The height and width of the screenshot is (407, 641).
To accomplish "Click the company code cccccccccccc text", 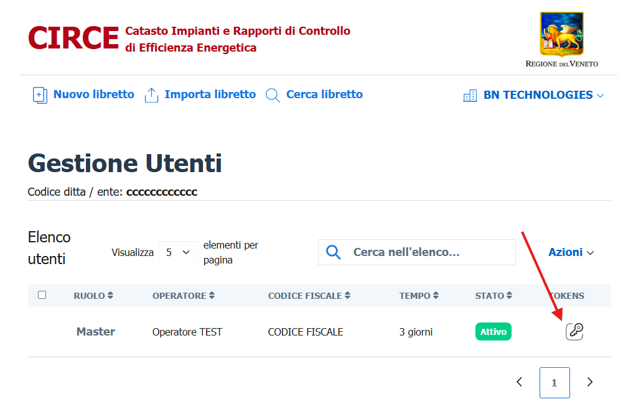I will (162, 192).
